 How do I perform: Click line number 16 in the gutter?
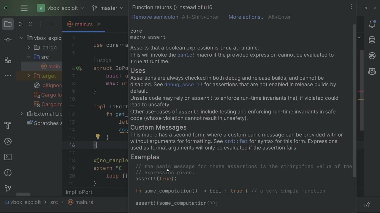click(x=72, y=145)
